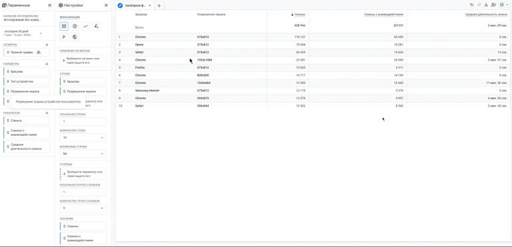This screenshot has height=247, width=512.
Task: Select Сеансы in the Показатели list
Action: click(27, 121)
